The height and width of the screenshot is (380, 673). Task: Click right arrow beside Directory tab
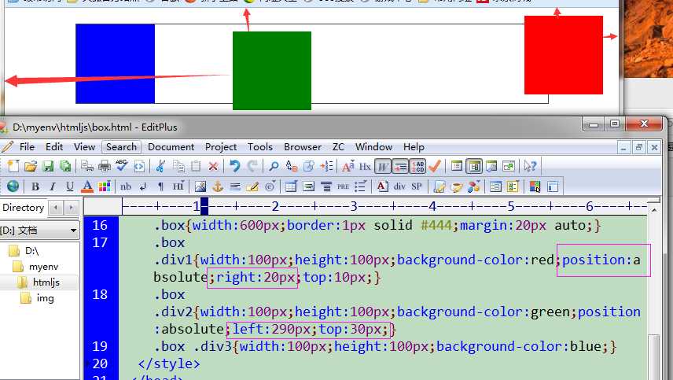[72, 208]
